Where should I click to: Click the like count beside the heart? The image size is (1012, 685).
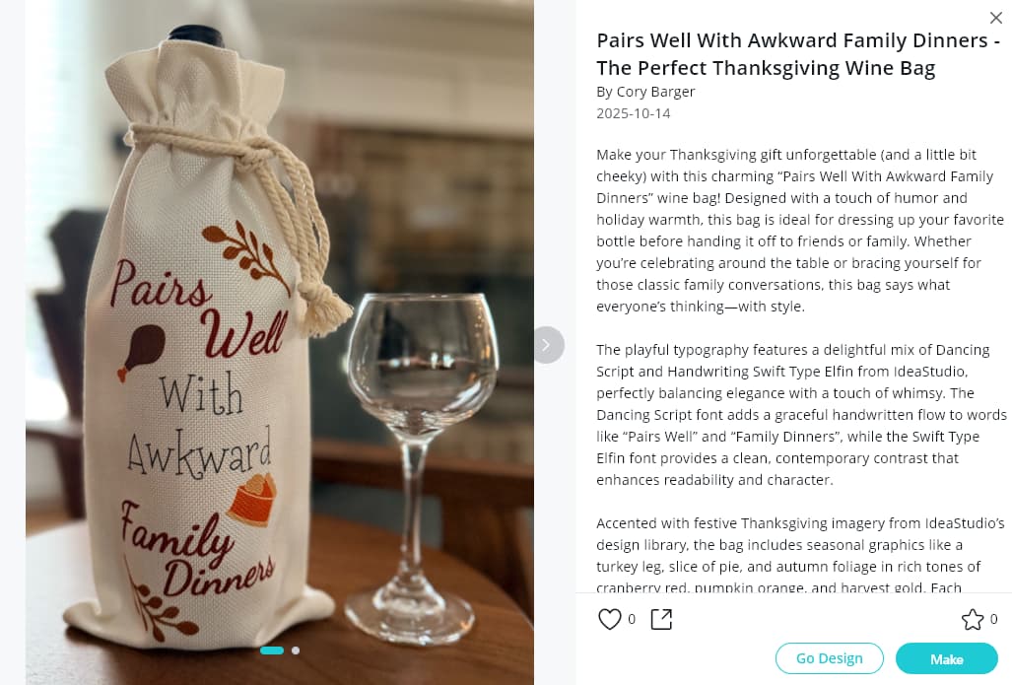click(632, 619)
